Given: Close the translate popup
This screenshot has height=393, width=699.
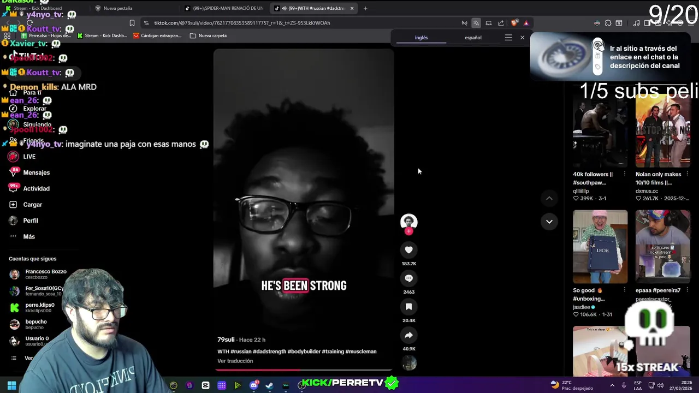Looking at the screenshot, I should pyautogui.click(x=522, y=38).
